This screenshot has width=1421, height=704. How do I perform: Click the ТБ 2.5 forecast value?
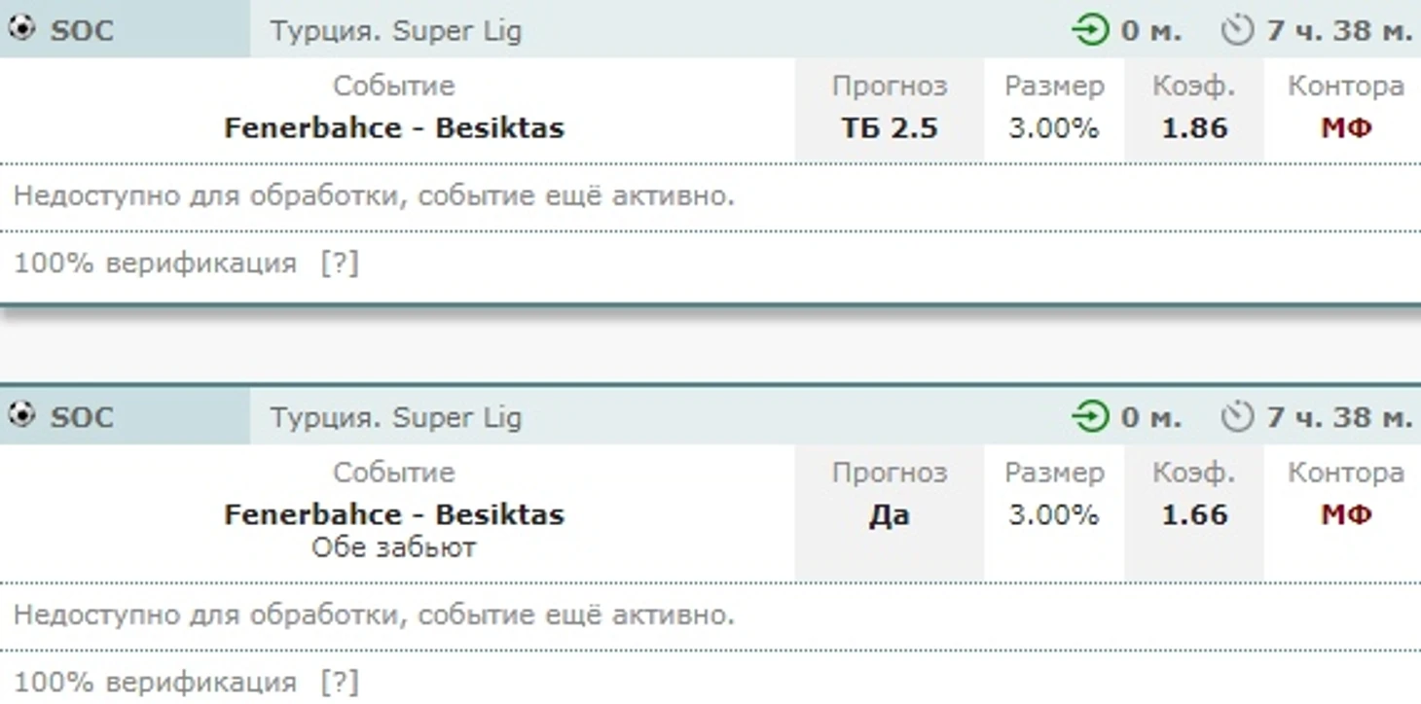point(889,128)
